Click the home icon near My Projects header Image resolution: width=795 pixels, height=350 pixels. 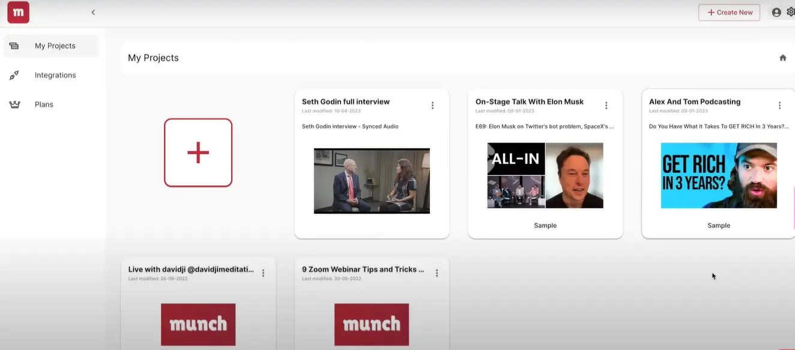[782, 57]
